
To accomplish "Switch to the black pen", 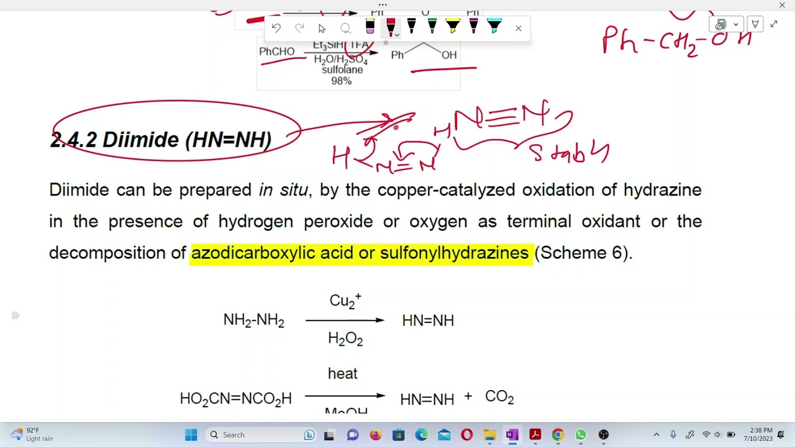I will pos(411,26).
